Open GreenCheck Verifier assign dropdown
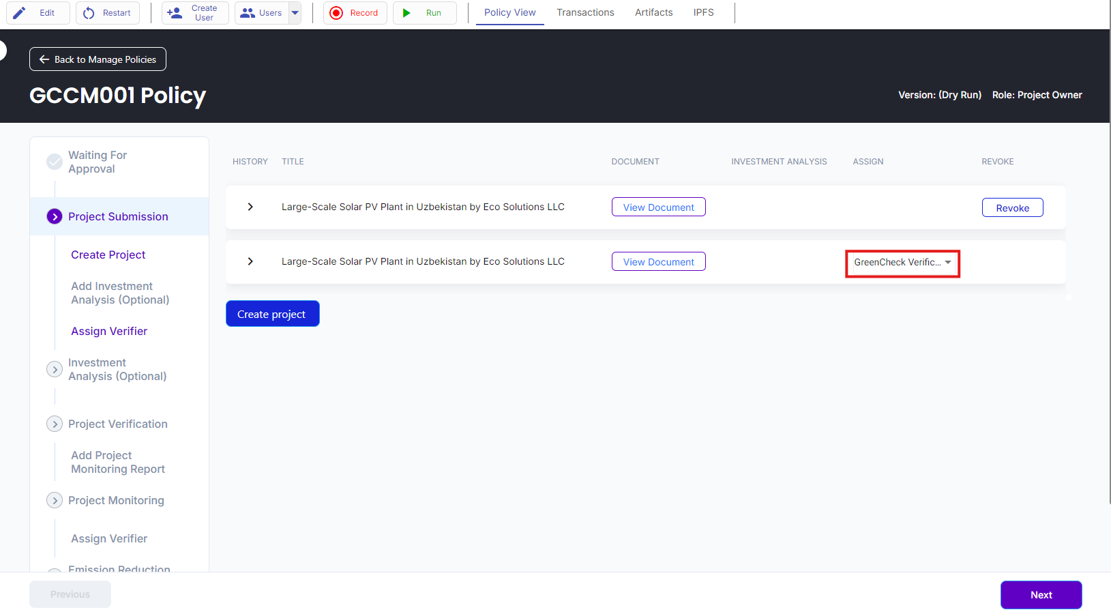The height and width of the screenshot is (612, 1111). [902, 263]
